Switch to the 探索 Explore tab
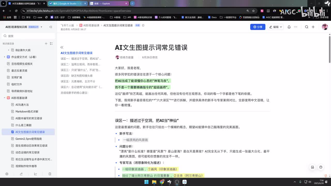The height and width of the screenshot is (186, 331). pos(109,4)
